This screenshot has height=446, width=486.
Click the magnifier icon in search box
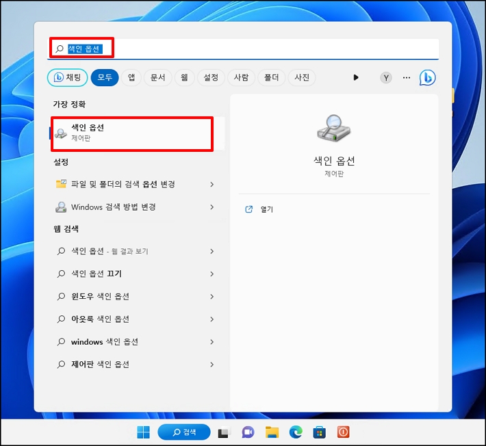[59, 49]
